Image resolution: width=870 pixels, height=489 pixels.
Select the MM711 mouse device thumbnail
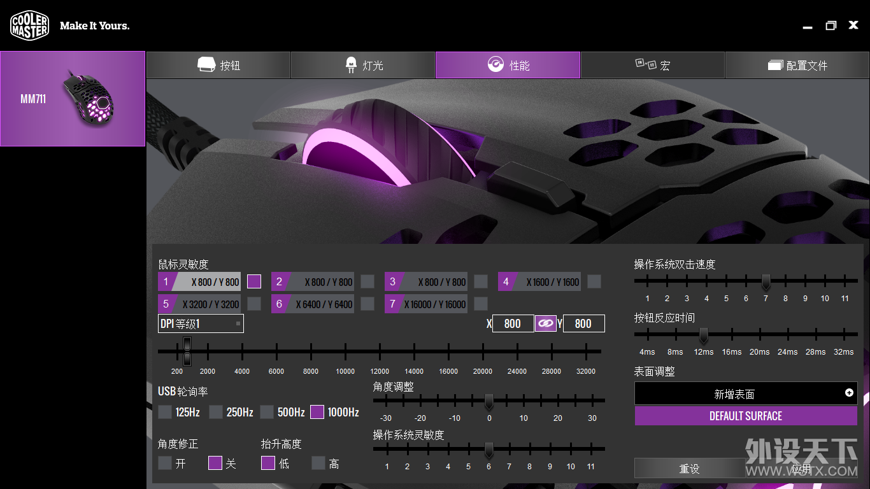click(x=73, y=99)
